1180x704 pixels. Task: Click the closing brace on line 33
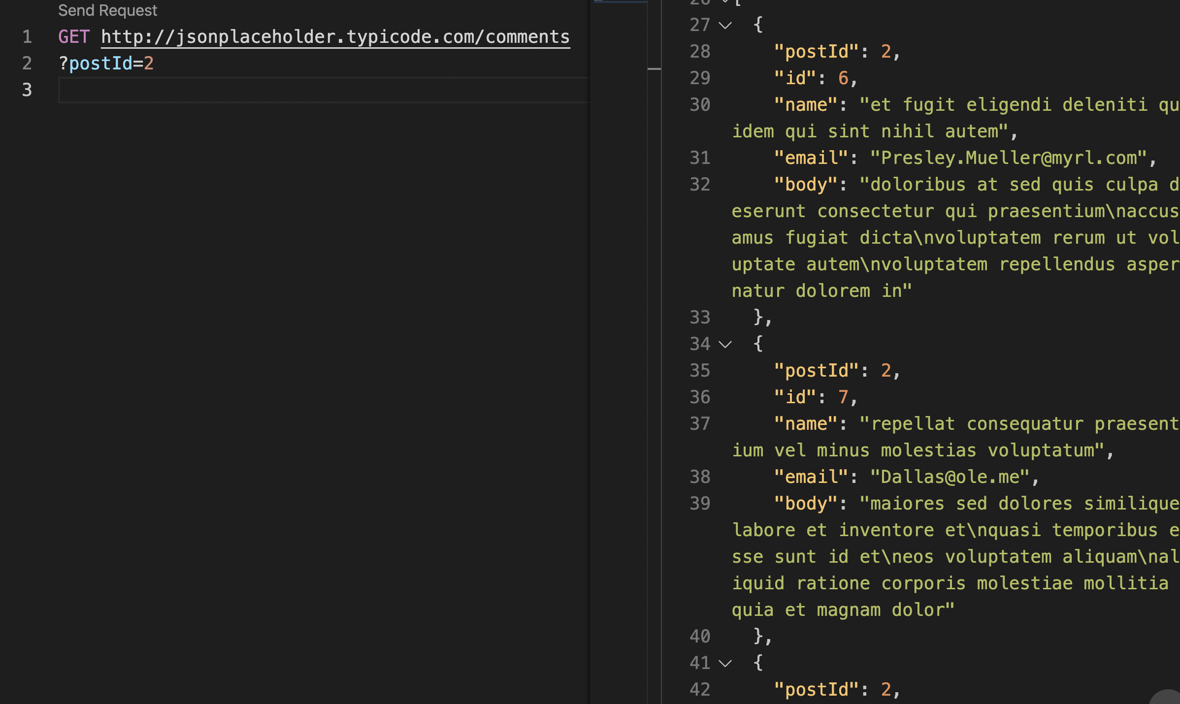(x=762, y=318)
